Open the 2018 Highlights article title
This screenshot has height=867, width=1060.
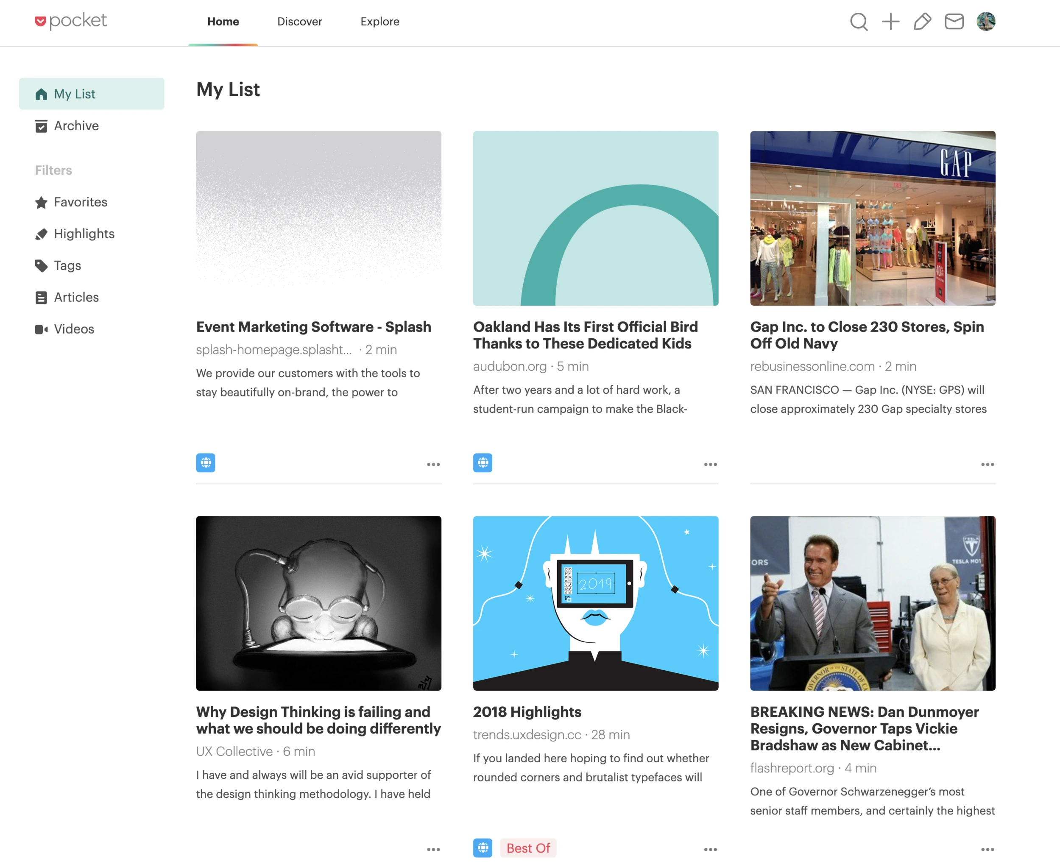pyautogui.click(x=527, y=712)
